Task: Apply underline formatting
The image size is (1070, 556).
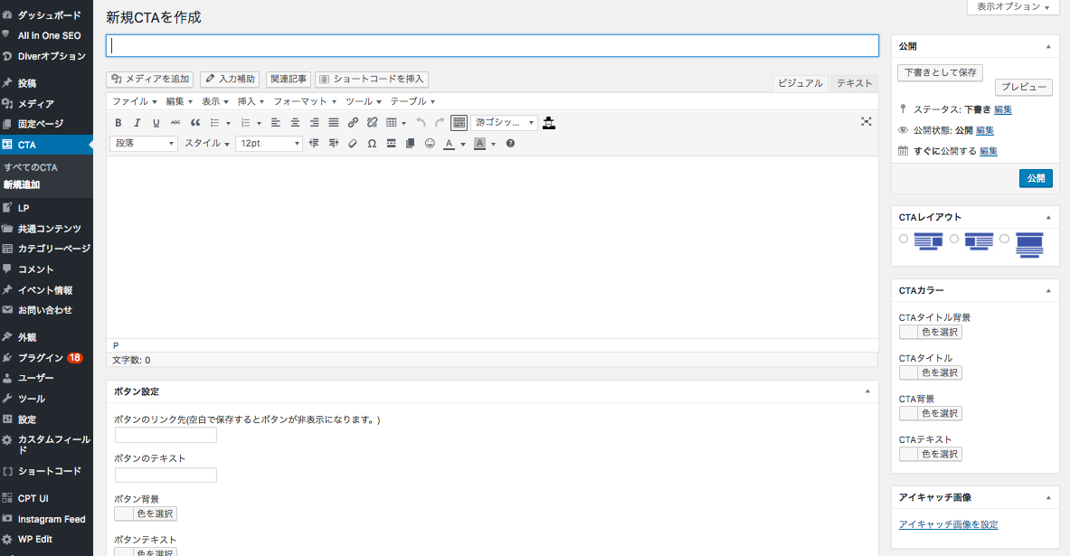Action: coord(156,123)
